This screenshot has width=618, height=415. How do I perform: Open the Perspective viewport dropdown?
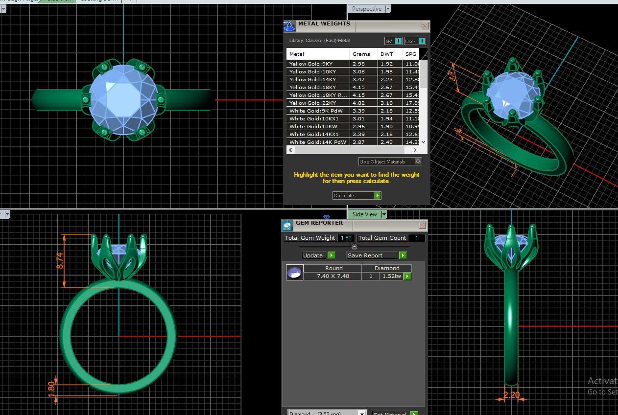pyautogui.click(x=388, y=9)
